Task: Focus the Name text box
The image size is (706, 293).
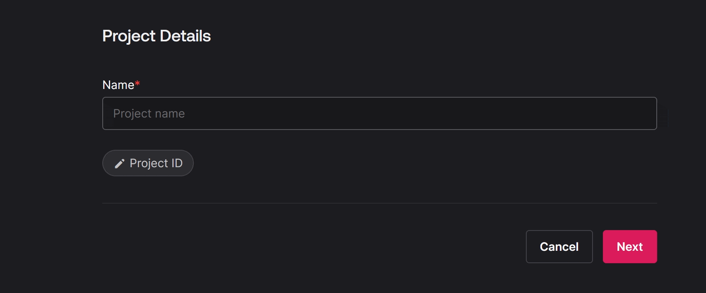Action: click(x=379, y=113)
